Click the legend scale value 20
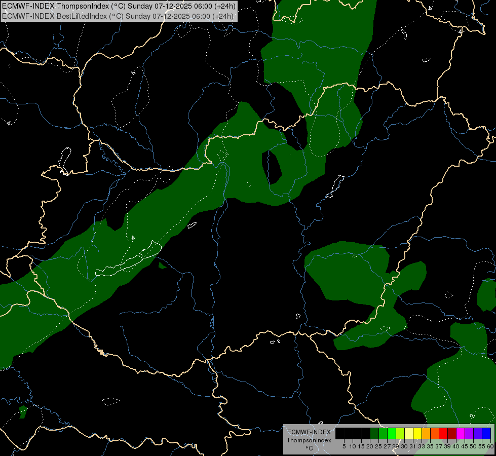 370,446
